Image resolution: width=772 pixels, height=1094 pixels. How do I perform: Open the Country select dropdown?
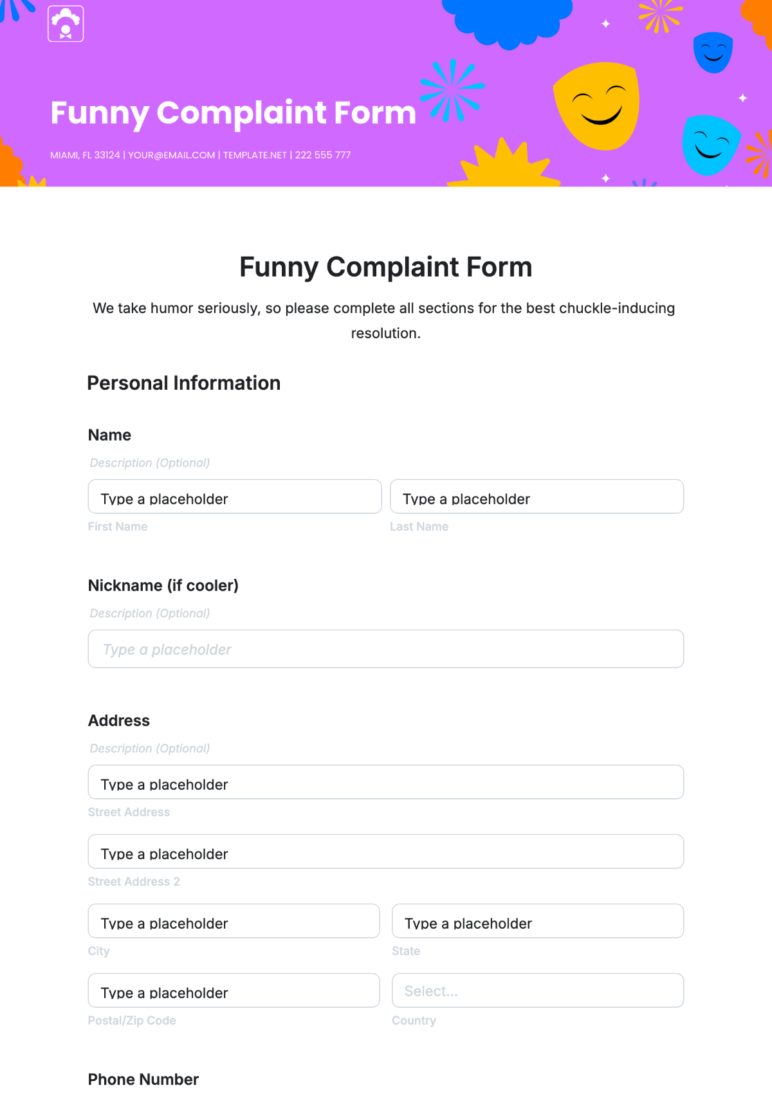[538, 990]
